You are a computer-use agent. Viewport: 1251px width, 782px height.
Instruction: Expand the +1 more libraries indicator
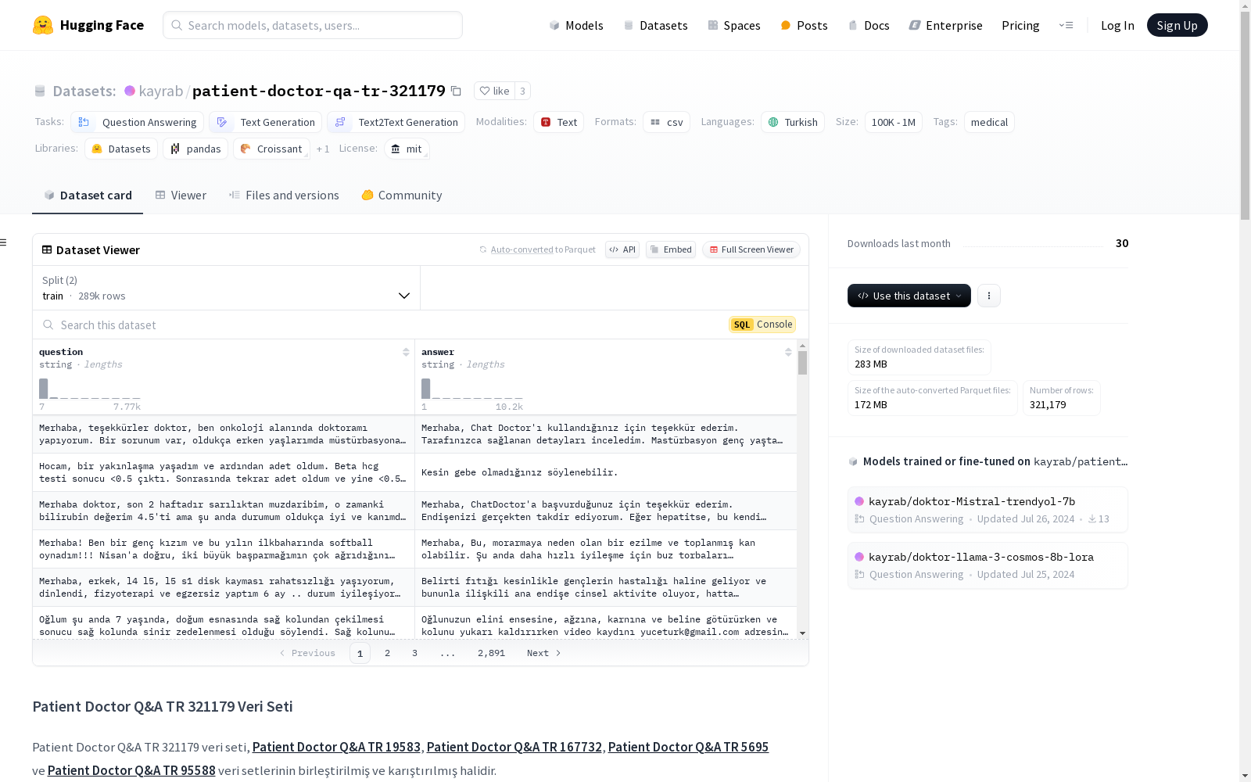coord(323,149)
